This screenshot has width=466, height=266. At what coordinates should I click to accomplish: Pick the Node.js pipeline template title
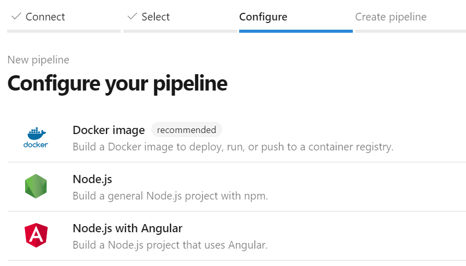coord(92,179)
